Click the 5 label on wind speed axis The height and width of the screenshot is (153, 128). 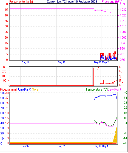pos(7,54)
